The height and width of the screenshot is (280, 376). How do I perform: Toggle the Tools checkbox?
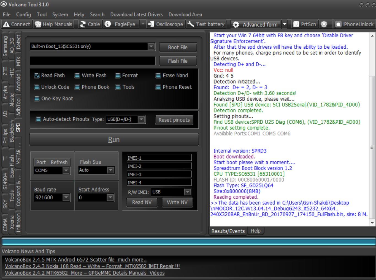[118, 87]
